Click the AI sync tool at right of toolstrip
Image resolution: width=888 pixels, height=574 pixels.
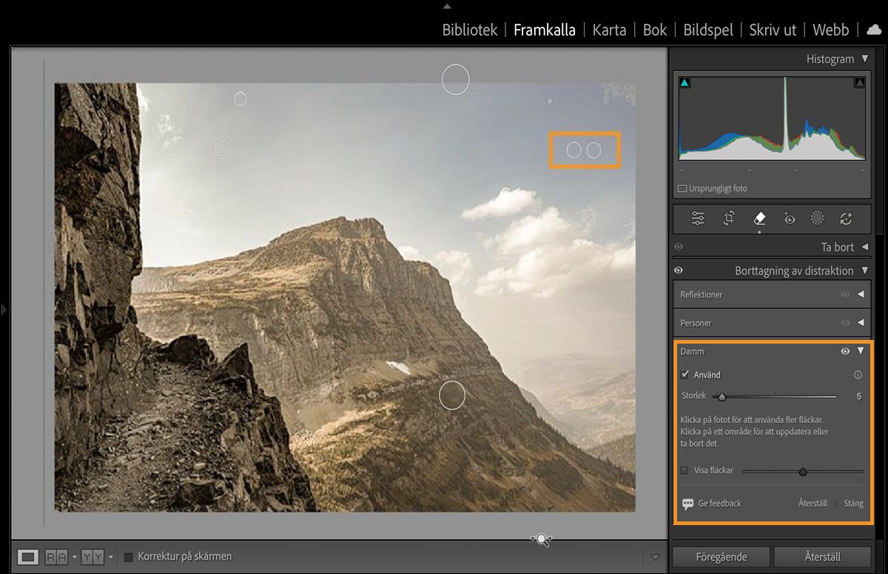[x=847, y=218]
